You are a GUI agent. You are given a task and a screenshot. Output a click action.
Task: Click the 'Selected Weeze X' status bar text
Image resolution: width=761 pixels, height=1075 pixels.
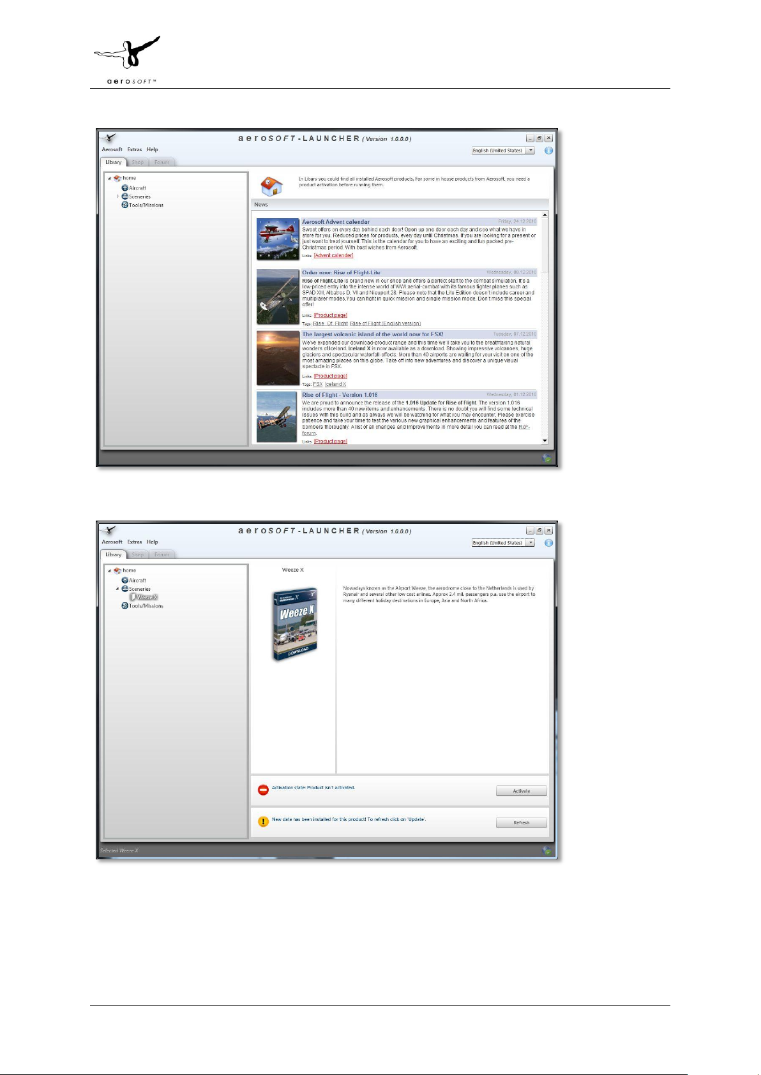[x=119, y=850]
